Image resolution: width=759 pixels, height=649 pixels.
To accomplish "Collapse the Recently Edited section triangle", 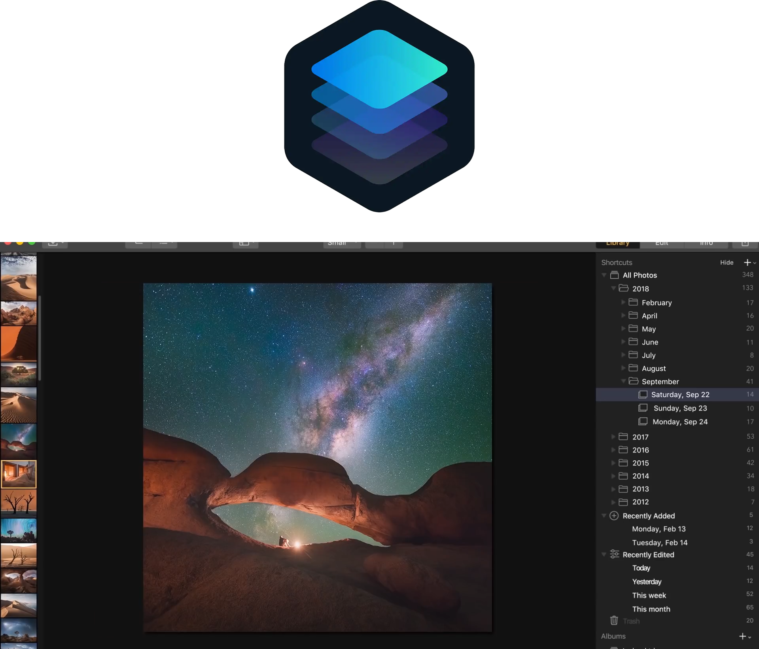I will [x=604, y=554].
